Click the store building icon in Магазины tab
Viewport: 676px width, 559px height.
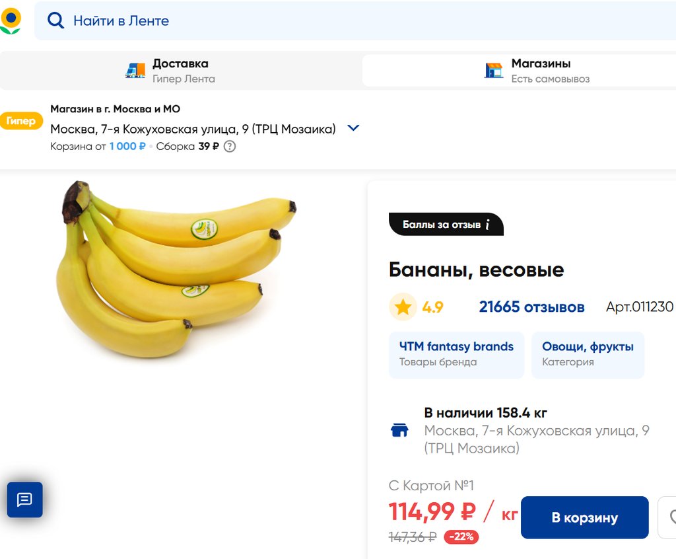(x=494, y=71)
